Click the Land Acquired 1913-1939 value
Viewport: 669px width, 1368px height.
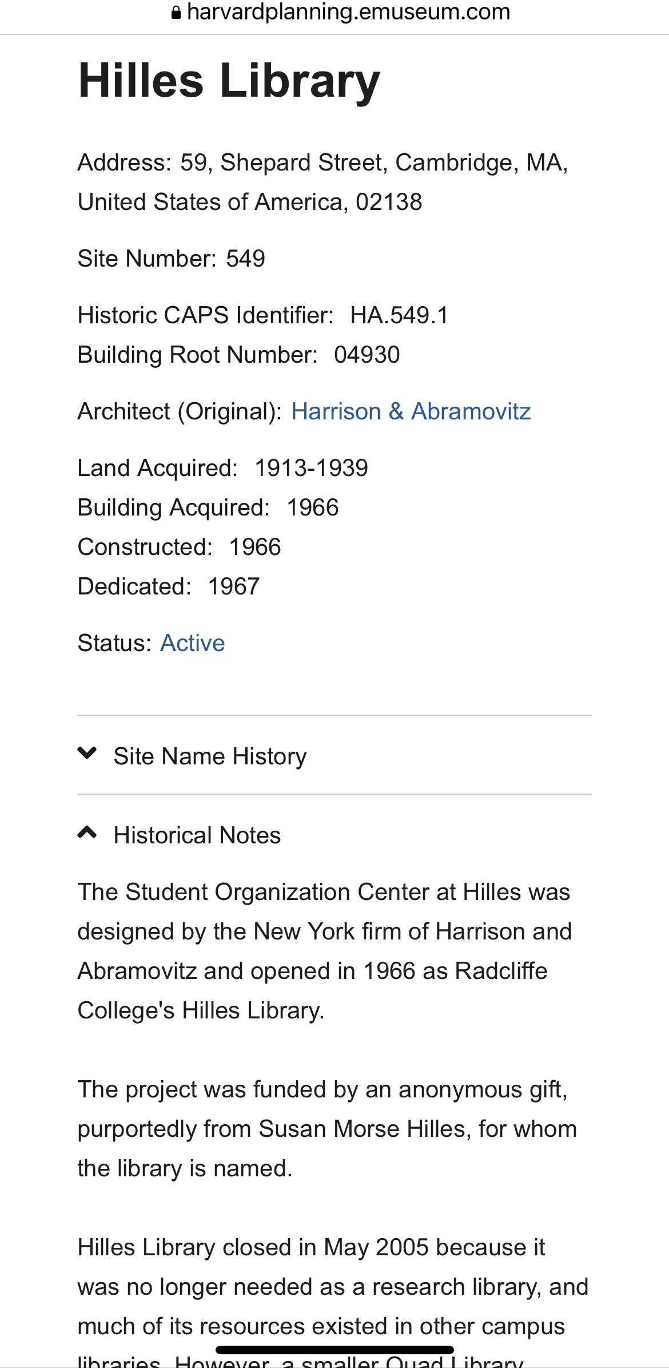pos(311,468)
